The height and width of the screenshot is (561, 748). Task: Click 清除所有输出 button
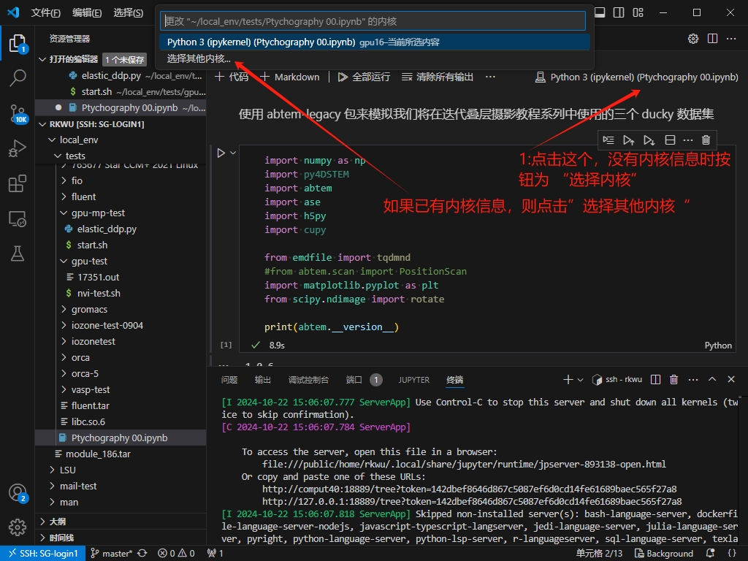pos(438,77)
